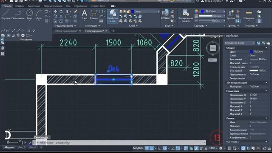Open the Вставка ribbon tab

[x=20, y=6]
